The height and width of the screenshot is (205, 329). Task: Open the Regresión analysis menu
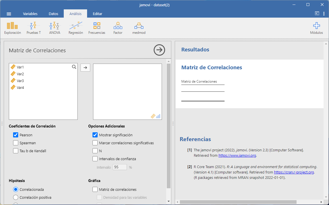pos(76,28)
